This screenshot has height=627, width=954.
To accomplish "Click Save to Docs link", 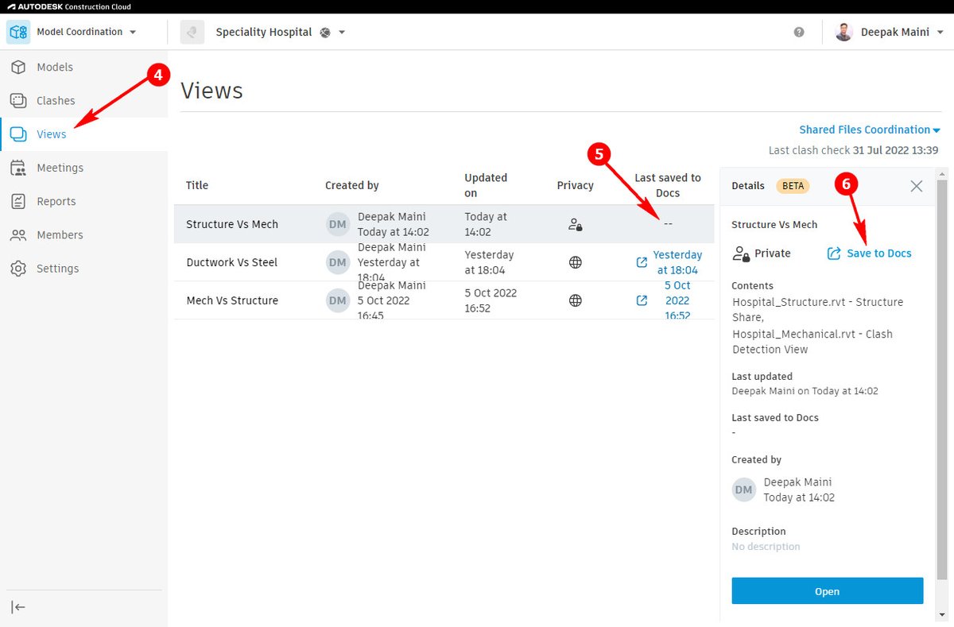I will click(x=879, y=254).
